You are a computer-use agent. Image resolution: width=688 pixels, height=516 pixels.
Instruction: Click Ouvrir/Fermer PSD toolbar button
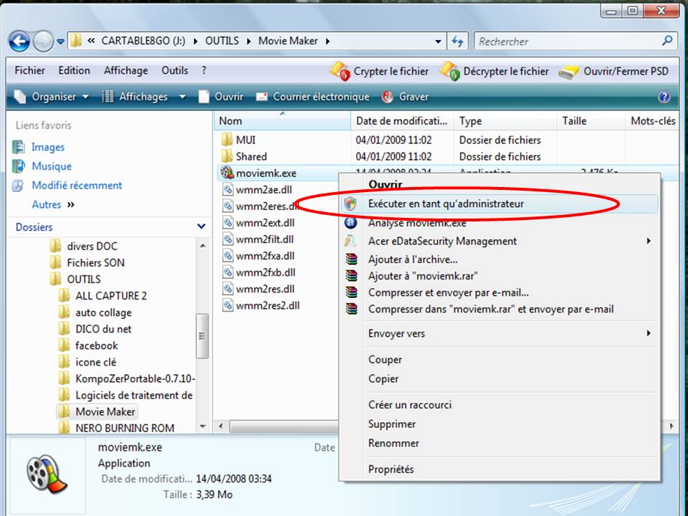pos(614,72)
